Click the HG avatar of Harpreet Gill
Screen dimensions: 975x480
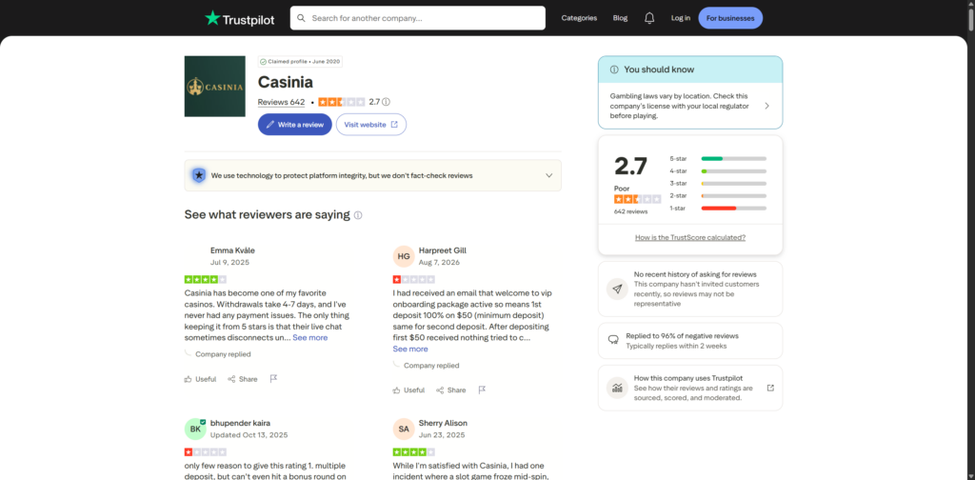pyautogui.click(x=404, y=256)
